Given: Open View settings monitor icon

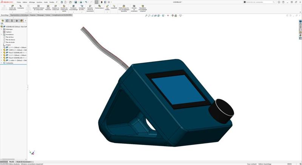Looking at the screenshot, I should [180, 15].
